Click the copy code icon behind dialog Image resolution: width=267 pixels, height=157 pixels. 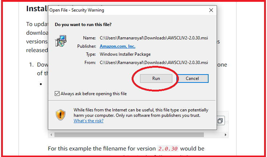click(221, 121)
